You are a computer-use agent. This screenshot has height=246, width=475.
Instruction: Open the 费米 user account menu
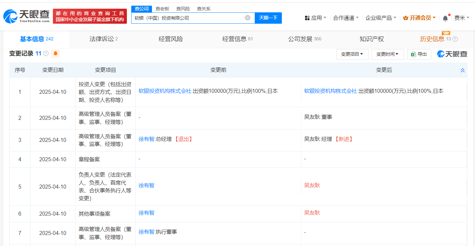462,18
